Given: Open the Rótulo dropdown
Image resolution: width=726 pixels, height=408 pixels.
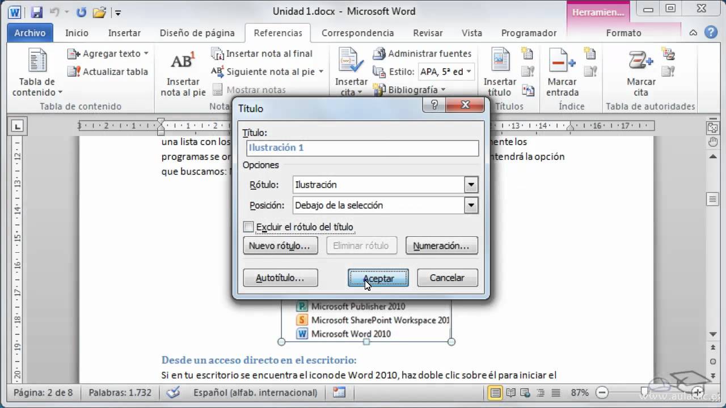Looking at the screenshot, I should pyautogui.click(x=471, y=185).
